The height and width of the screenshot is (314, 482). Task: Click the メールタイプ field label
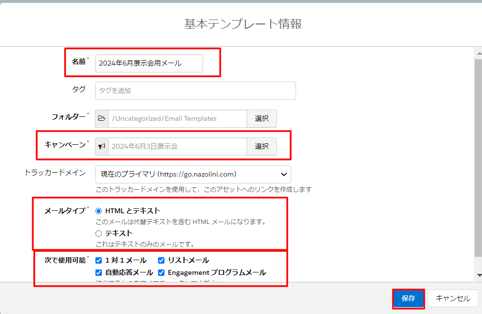(x=65, y=211)
